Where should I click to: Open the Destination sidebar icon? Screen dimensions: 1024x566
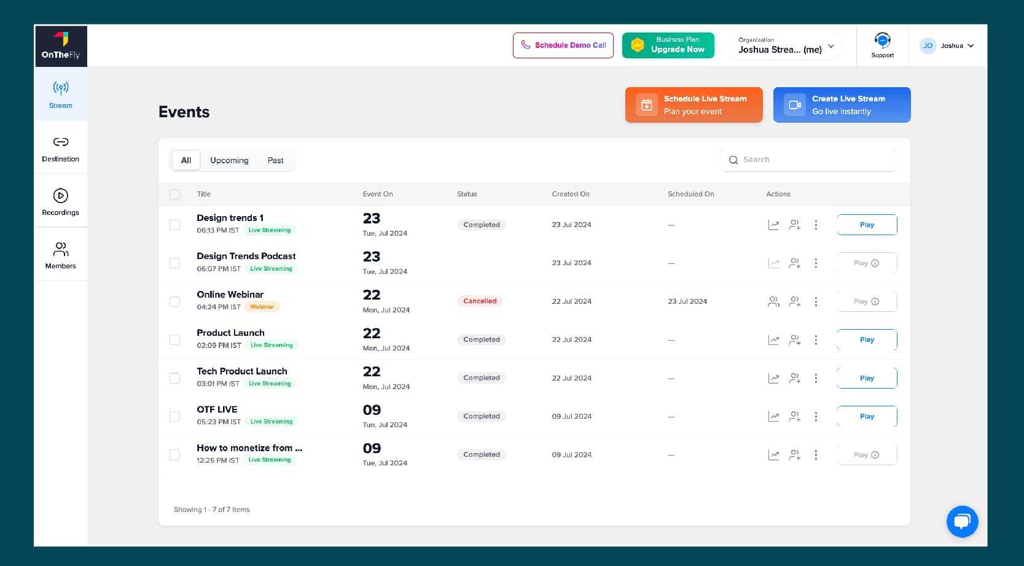tap(60, 149)
